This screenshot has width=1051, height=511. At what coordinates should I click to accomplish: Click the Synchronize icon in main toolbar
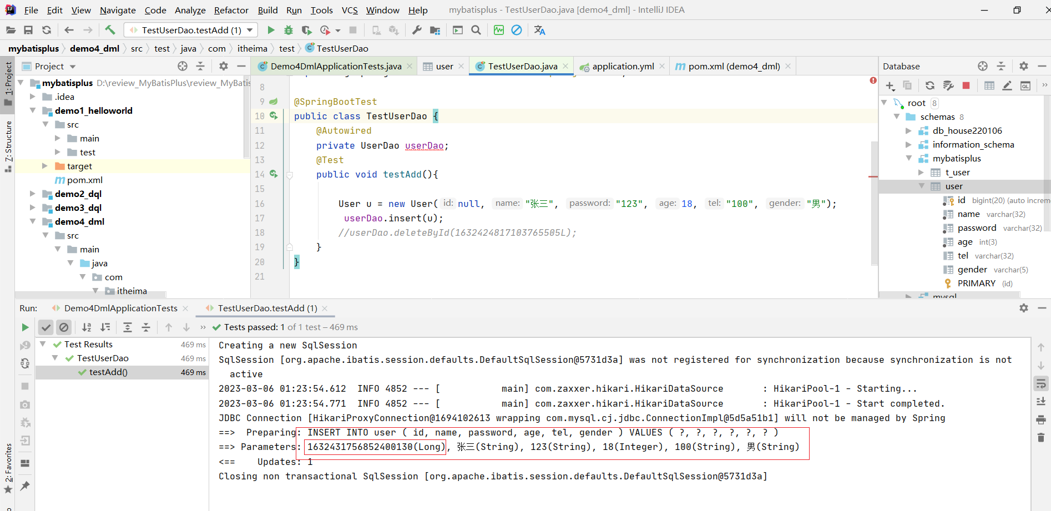pos(47,30)
